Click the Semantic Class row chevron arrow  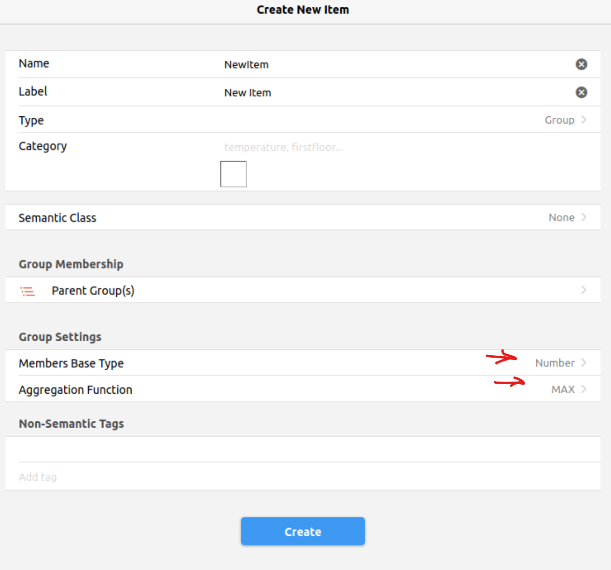pos(584,217)
